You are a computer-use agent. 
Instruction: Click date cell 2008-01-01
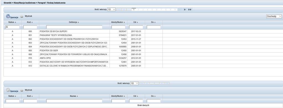click(x=136, y=47)
